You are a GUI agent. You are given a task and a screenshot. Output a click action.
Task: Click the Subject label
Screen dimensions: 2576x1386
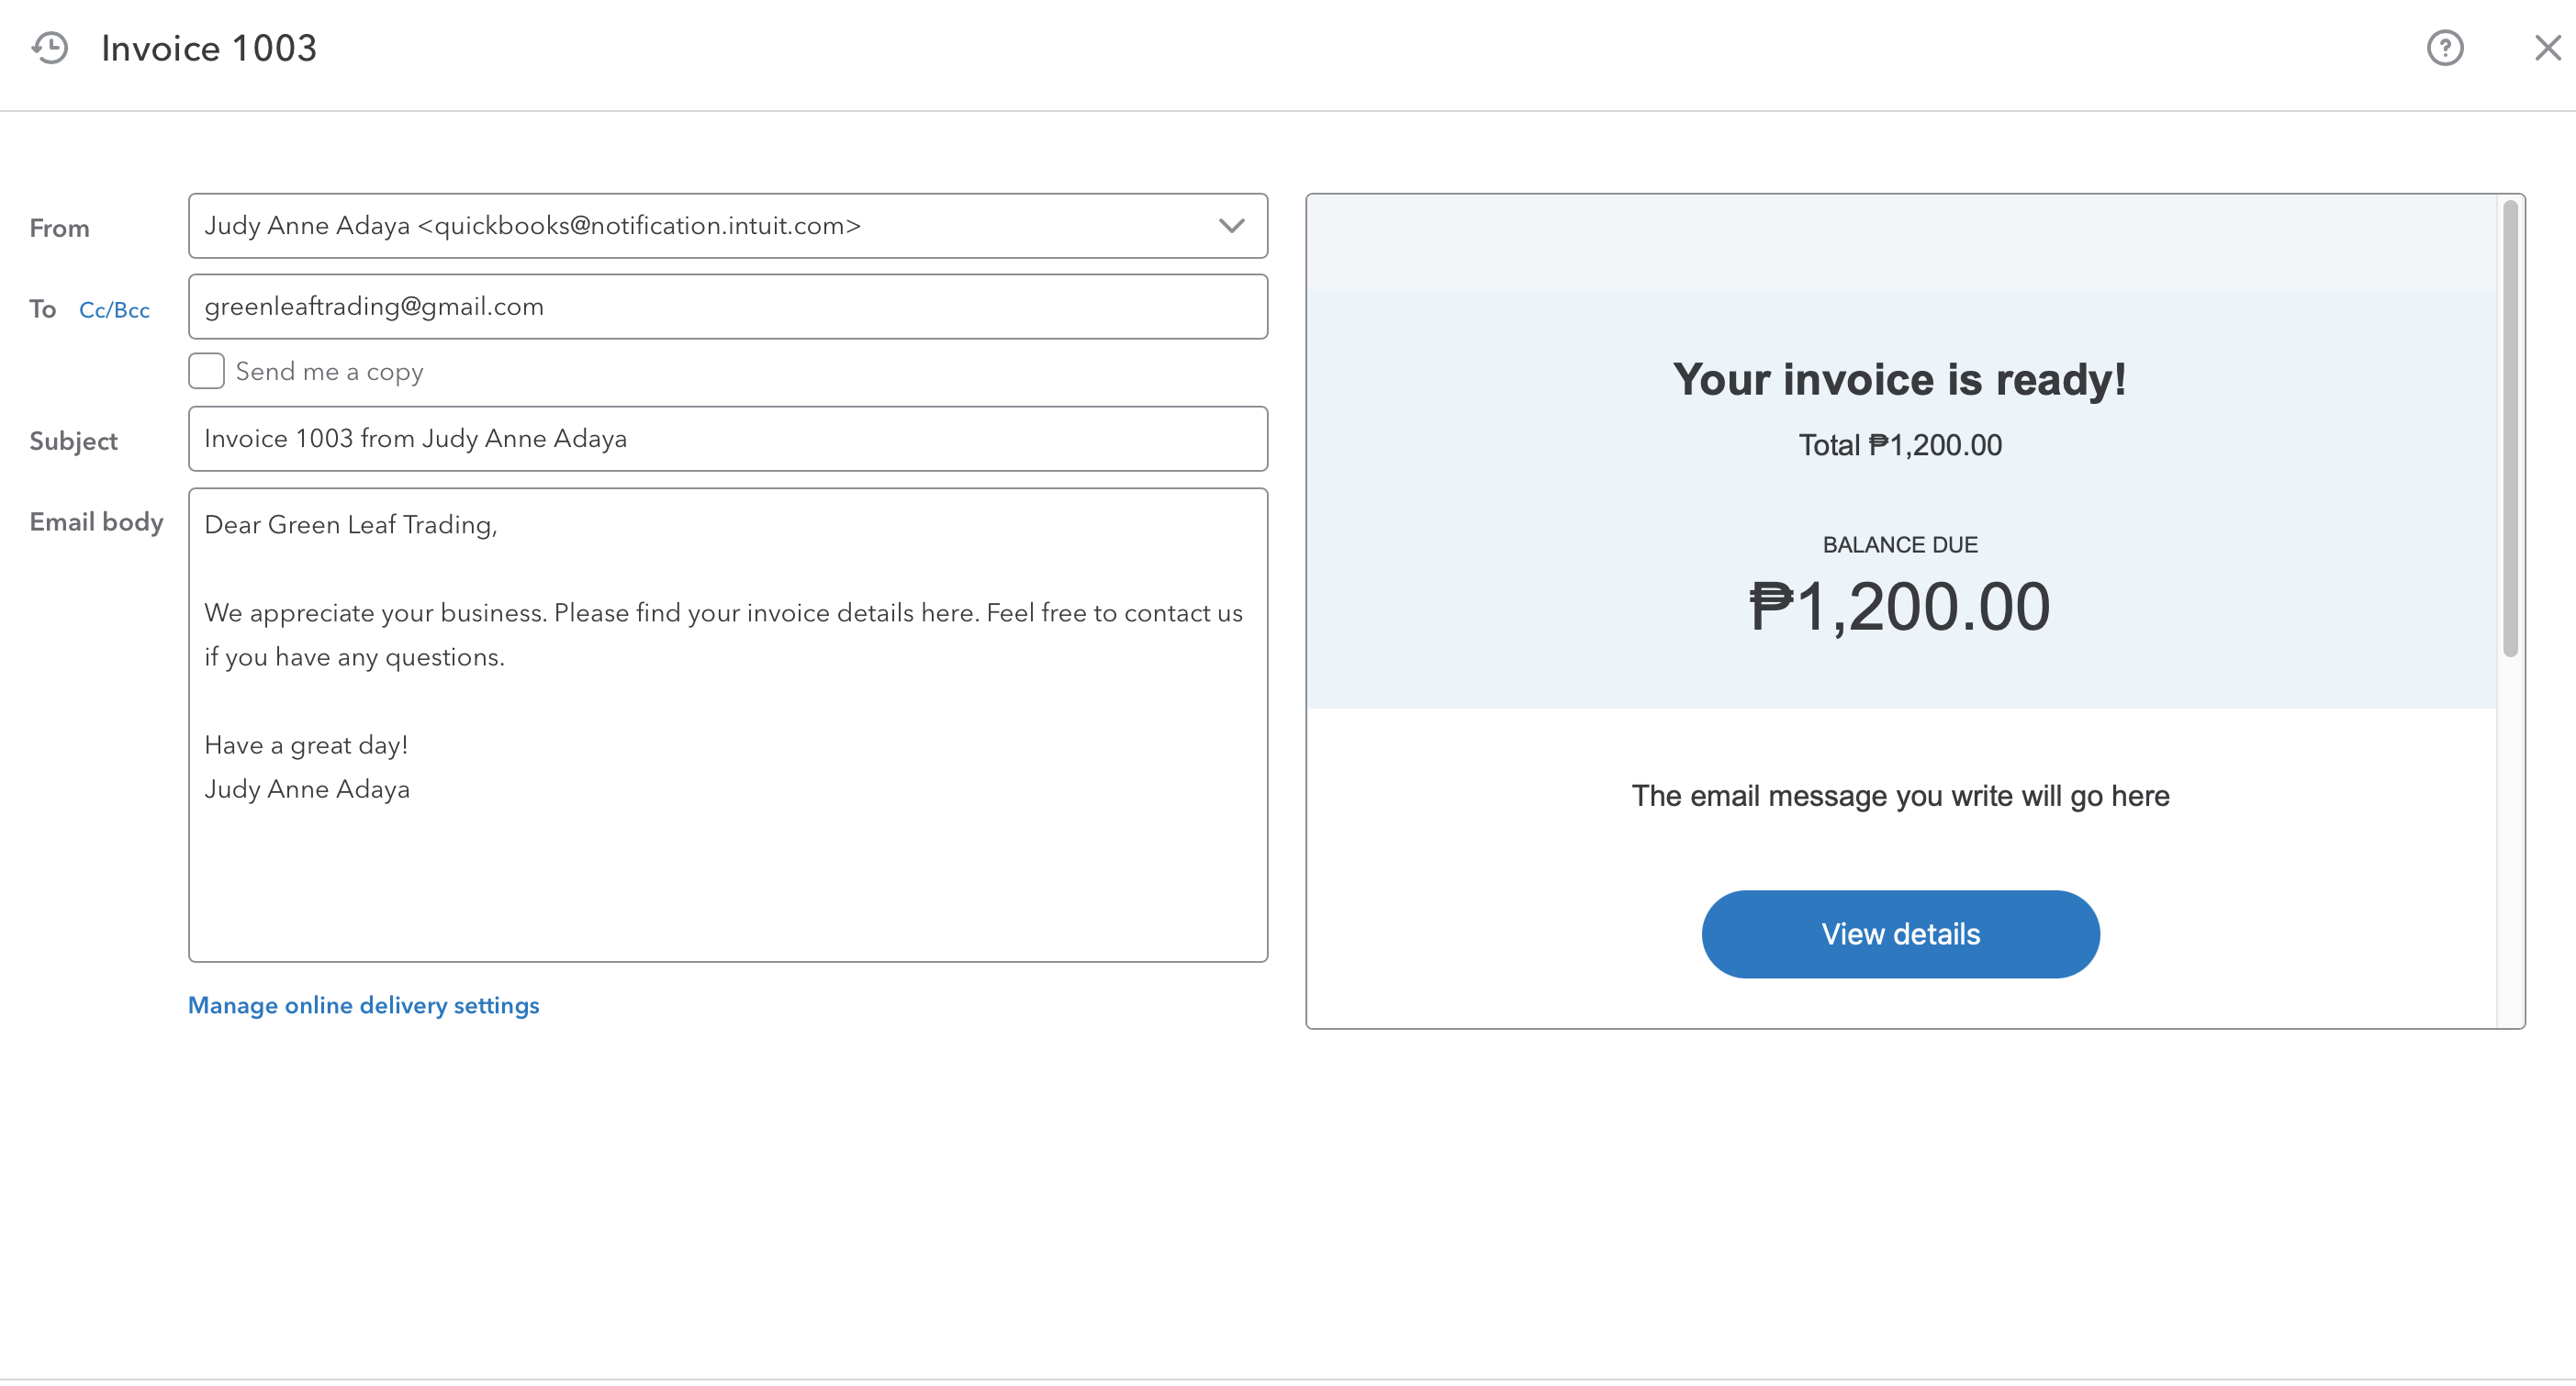tap(73, 441)
